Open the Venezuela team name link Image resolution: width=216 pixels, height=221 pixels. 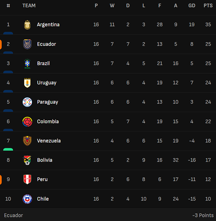pyautogui.click(x=49, y=141)
